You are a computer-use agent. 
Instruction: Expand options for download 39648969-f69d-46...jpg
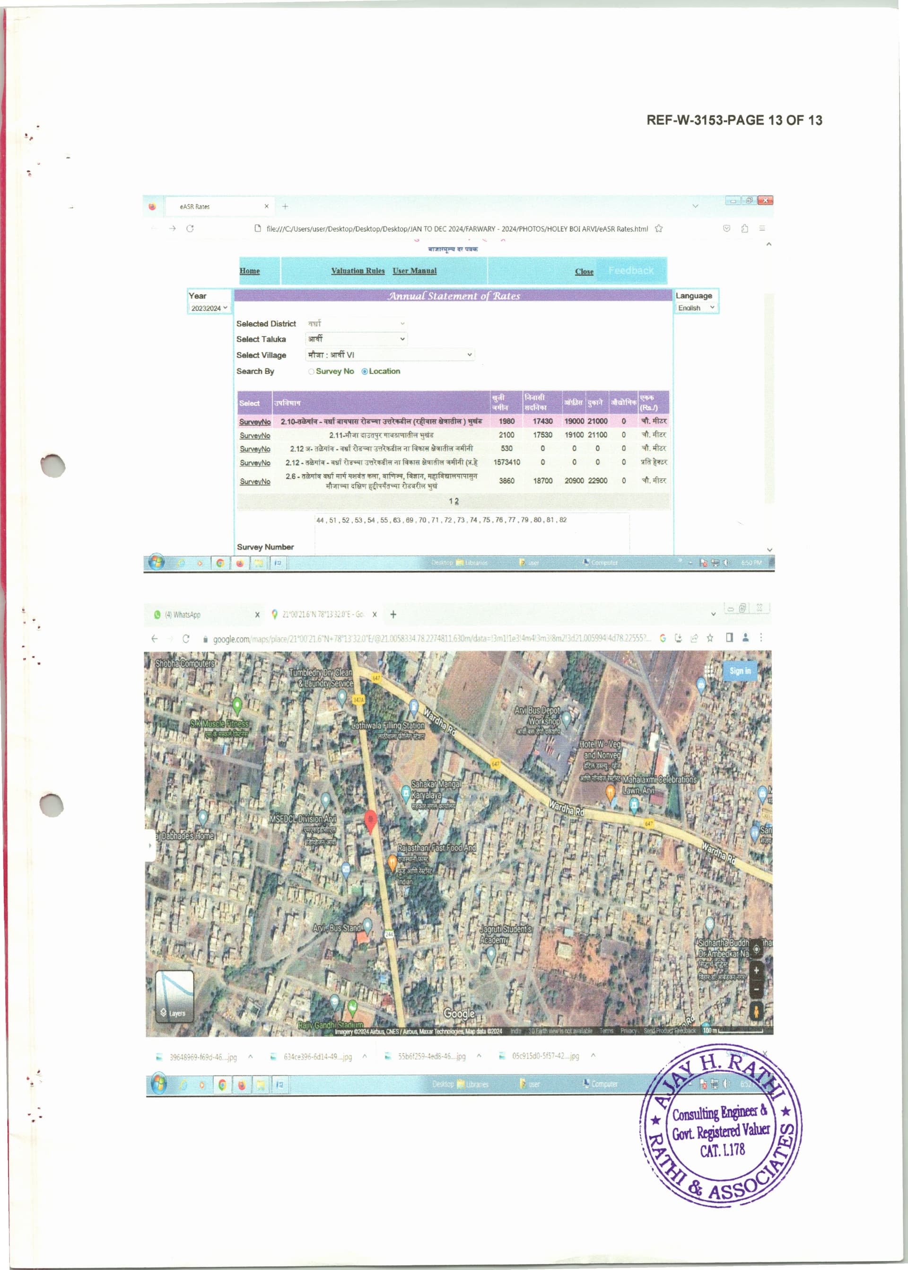[251, 1056]
